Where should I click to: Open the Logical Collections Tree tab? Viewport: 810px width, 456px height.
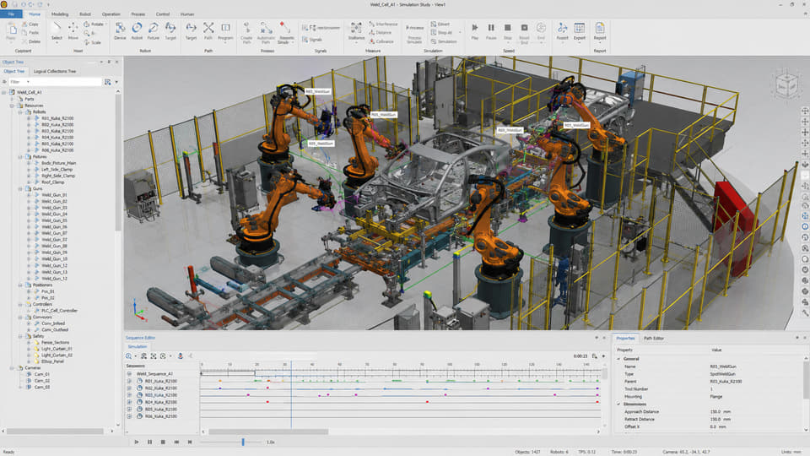coord(55,71)
